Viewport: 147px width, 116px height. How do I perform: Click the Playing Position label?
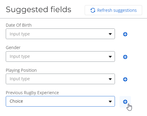[x=21, y=70]
